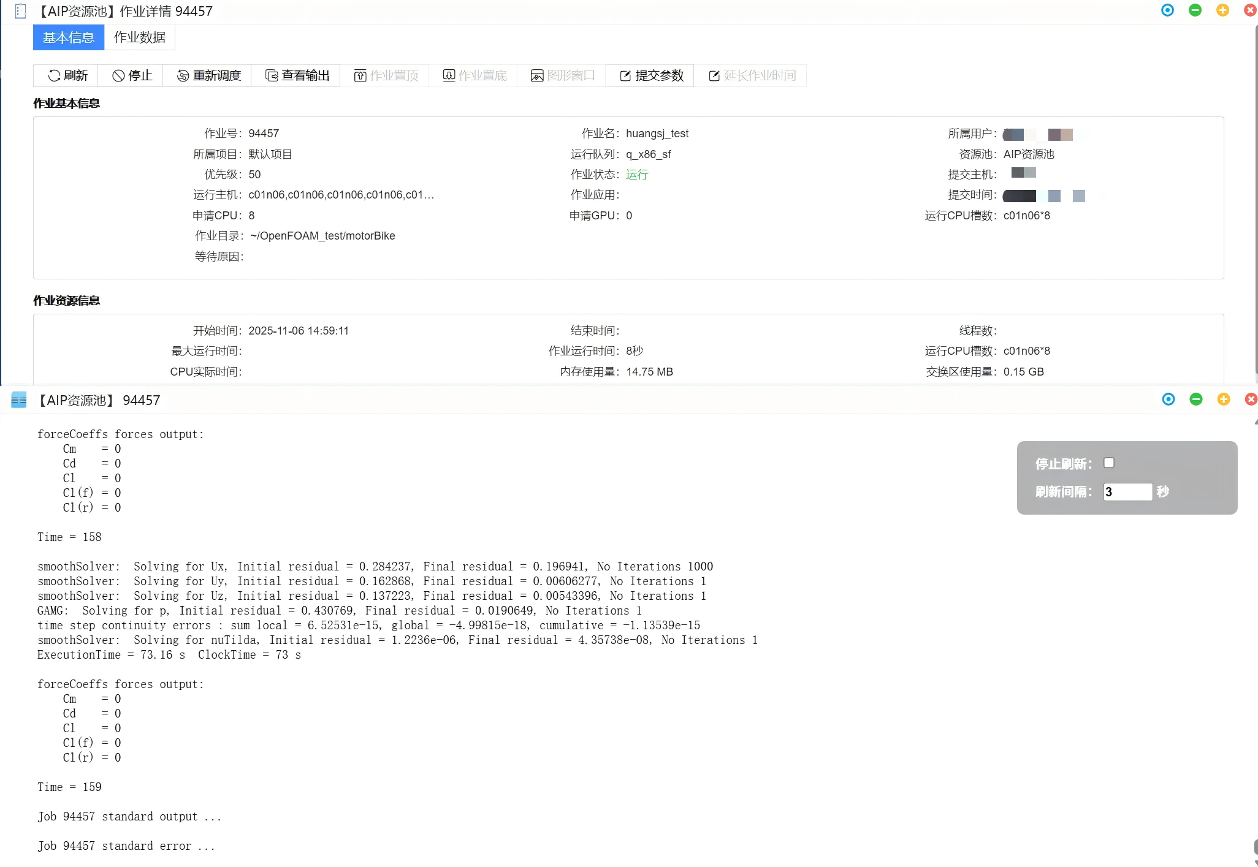Click the extend job time (延长作业时间) icon
1258x867 pixels.
[x=714, y=75]
